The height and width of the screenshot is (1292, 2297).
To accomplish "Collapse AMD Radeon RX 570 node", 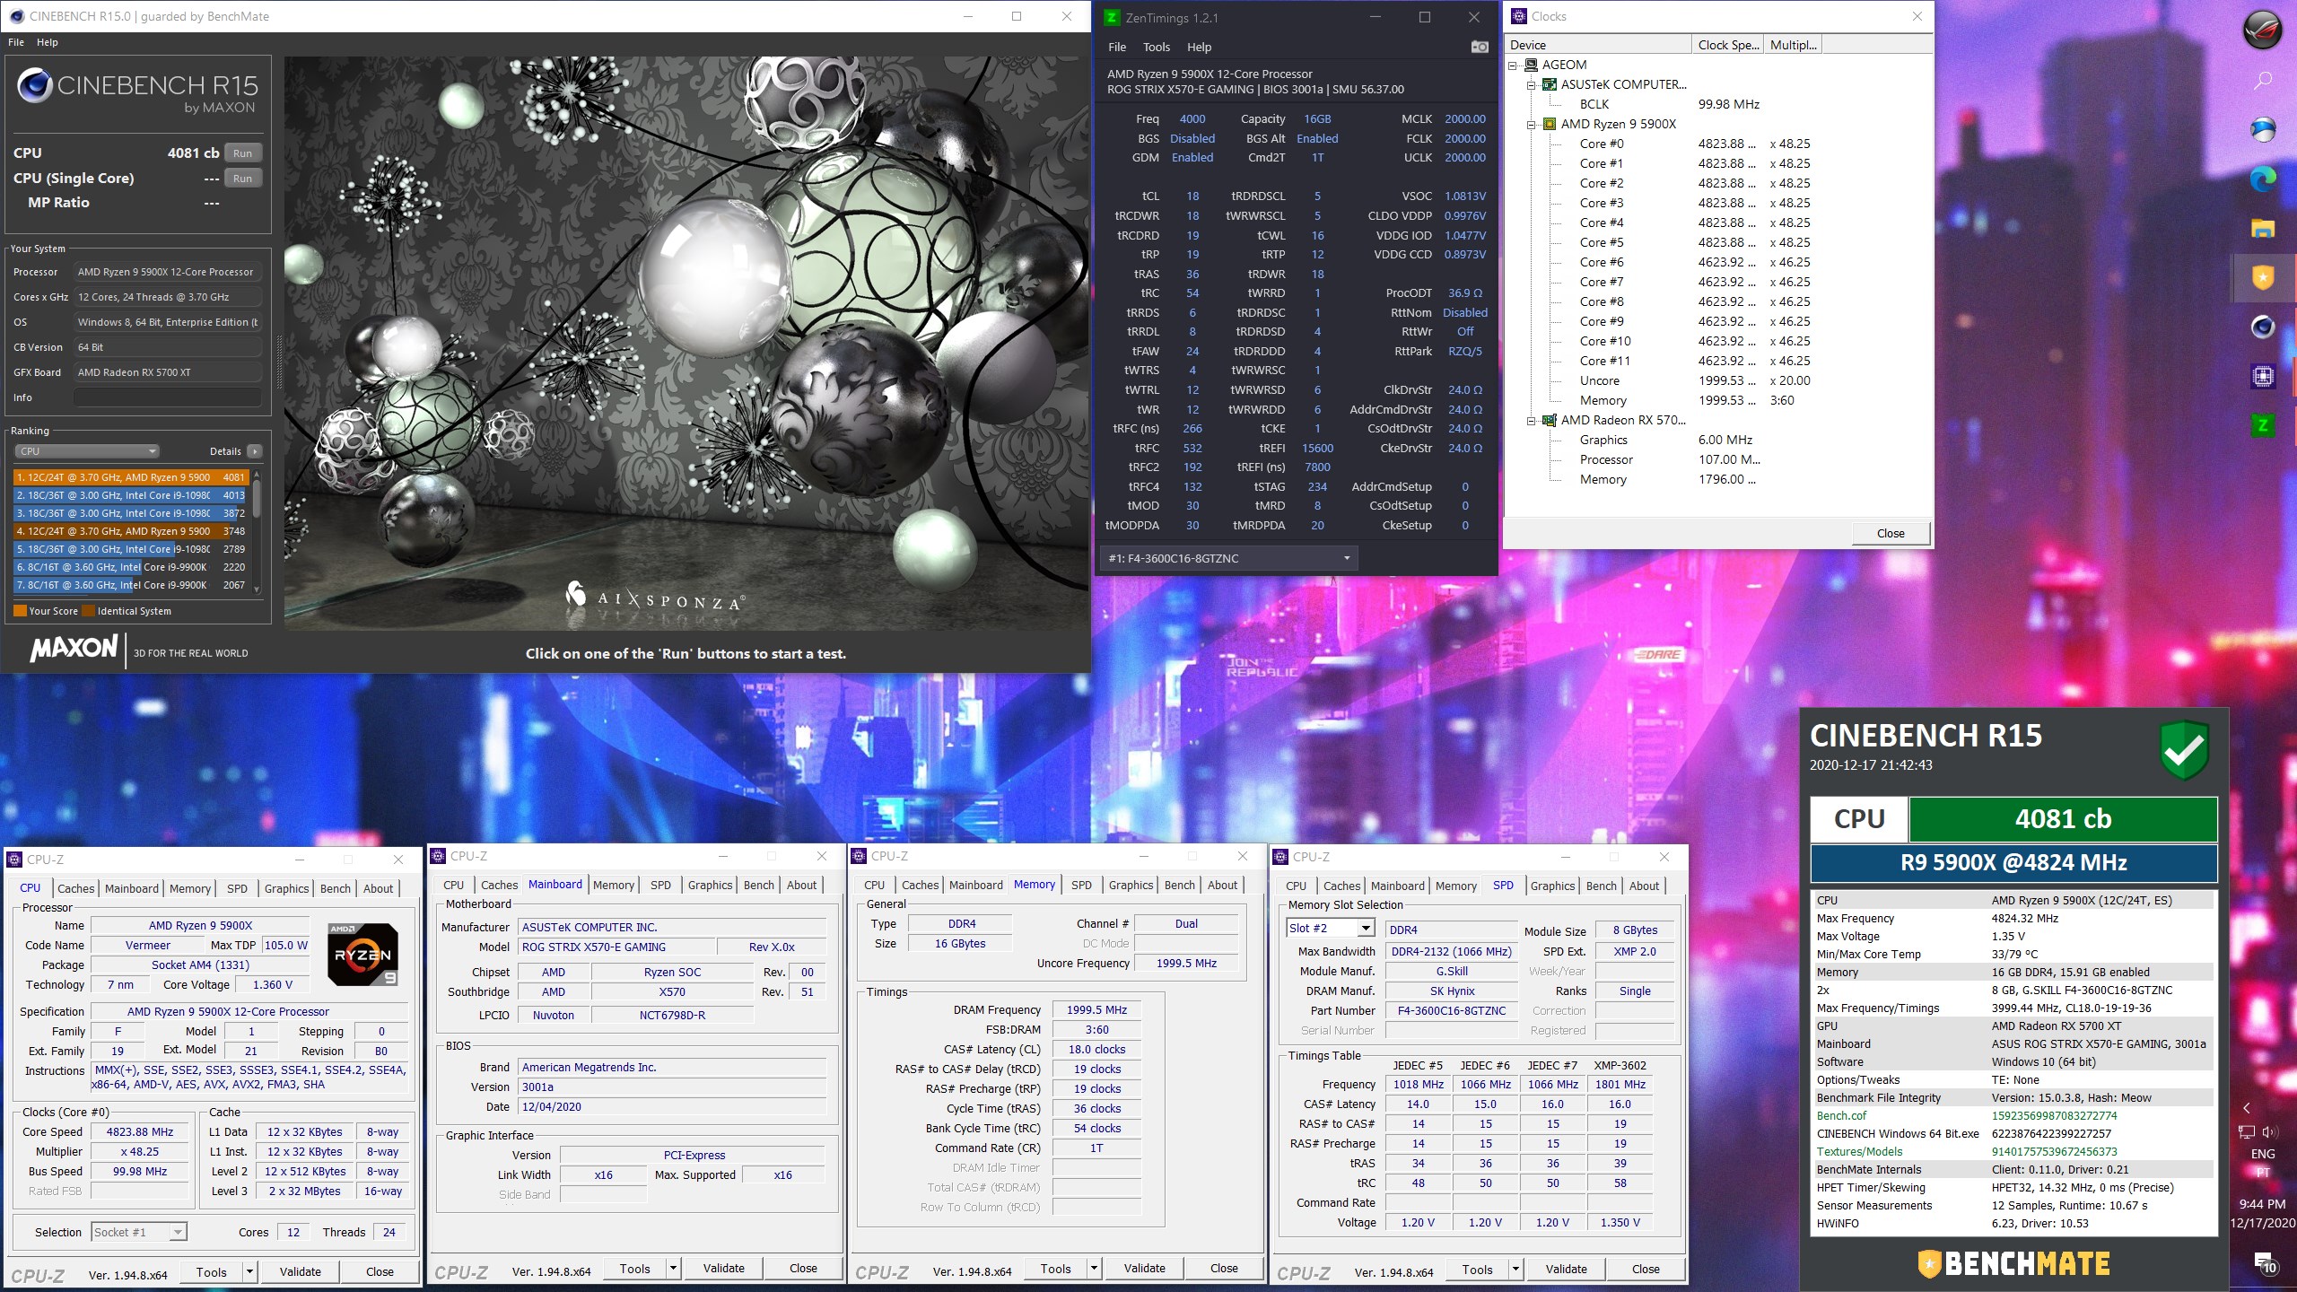I will pyautogui.click(x=1532, y=420).
